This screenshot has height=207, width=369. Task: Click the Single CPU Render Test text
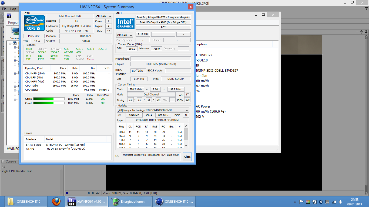(16, 171)
